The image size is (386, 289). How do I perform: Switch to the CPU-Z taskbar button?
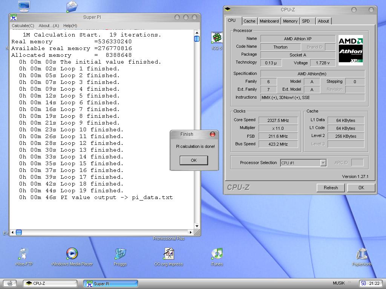[50, 283]
